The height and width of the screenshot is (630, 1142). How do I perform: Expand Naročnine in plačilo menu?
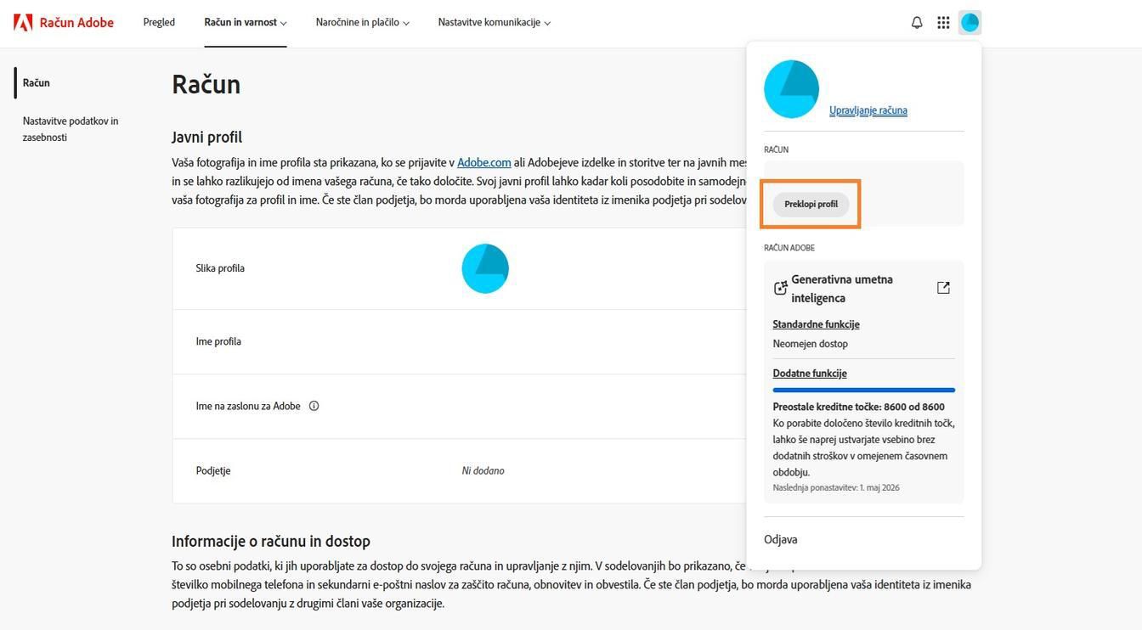click(x=363, y=22)
